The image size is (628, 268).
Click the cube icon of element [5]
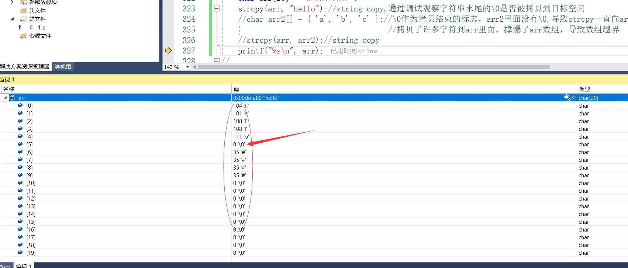pos(20,144)
